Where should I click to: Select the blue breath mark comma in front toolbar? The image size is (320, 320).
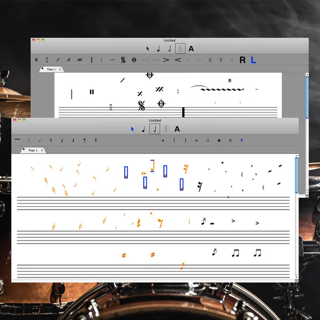[x=242, y=140]
